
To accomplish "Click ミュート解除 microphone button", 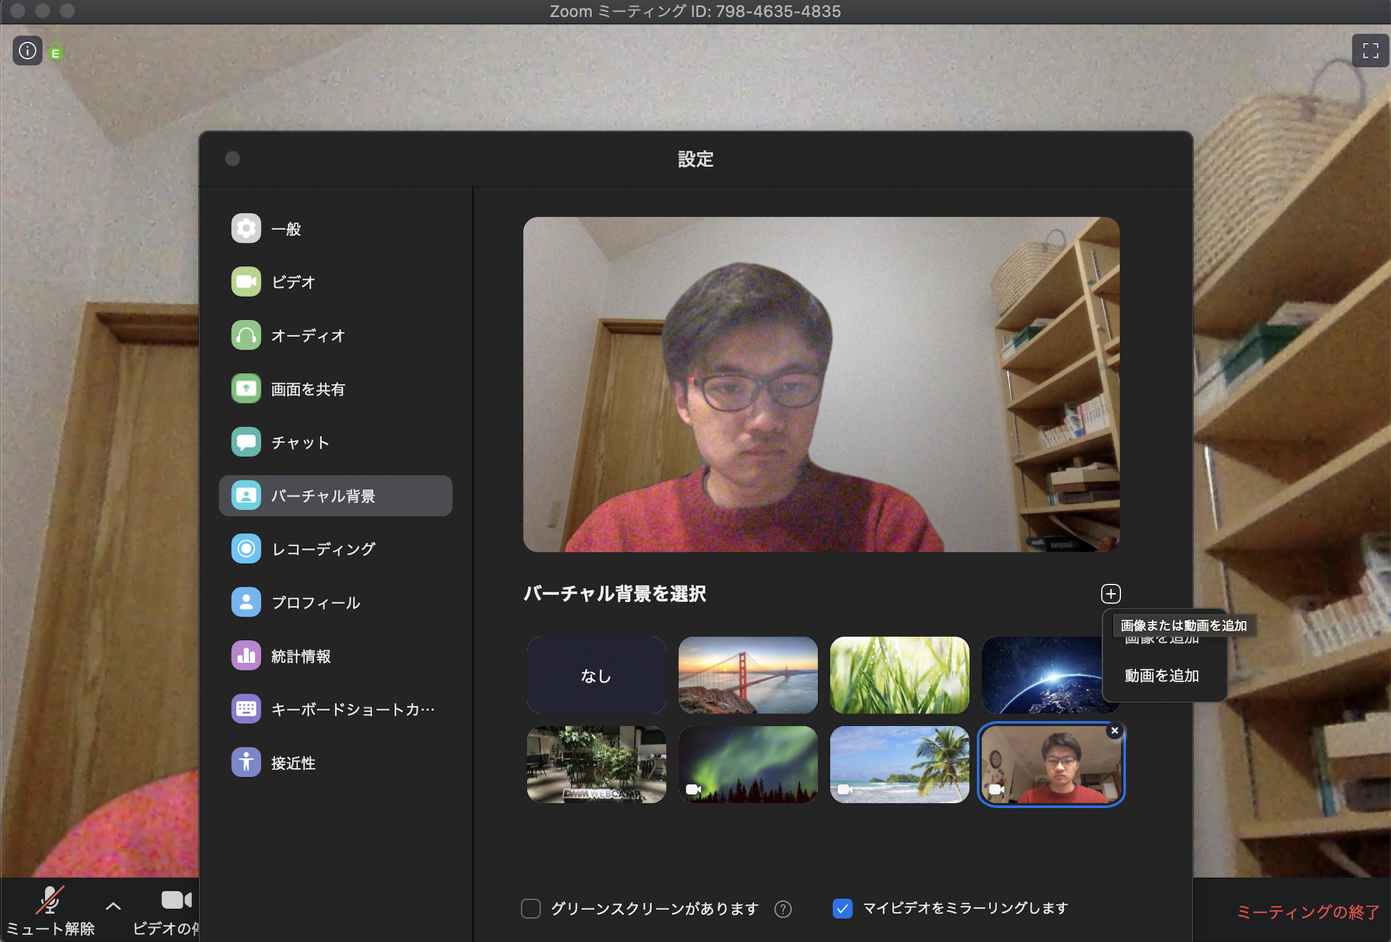I will coord(50,911).
